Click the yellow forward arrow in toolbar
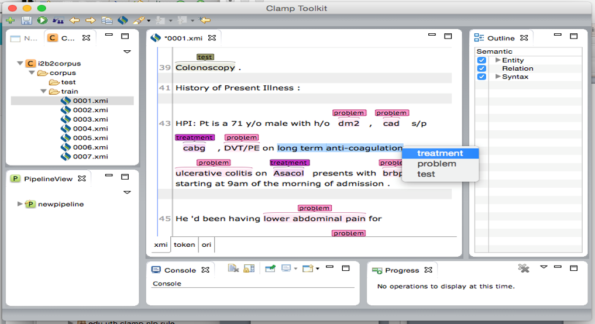 pyautogui.click(x=90, y=20)
